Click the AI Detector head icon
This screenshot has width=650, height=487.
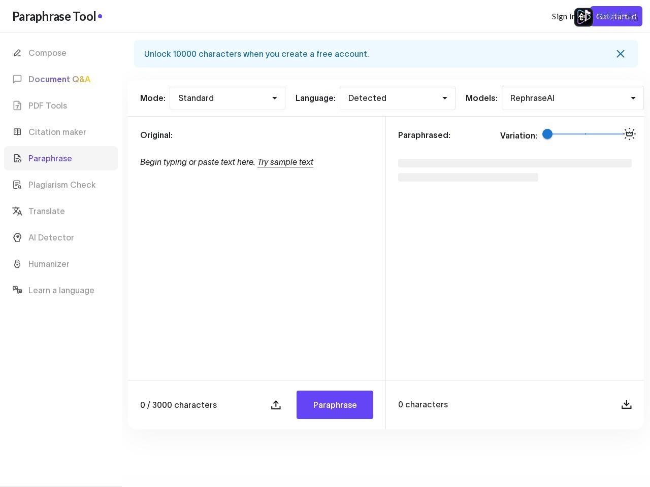pyautogui.click(x=17, y=237)
